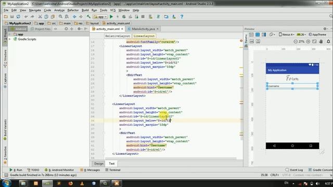Click the MyApplication2 breadcrumb
Screen dimensions: 333x187
(x=18, y=23)
